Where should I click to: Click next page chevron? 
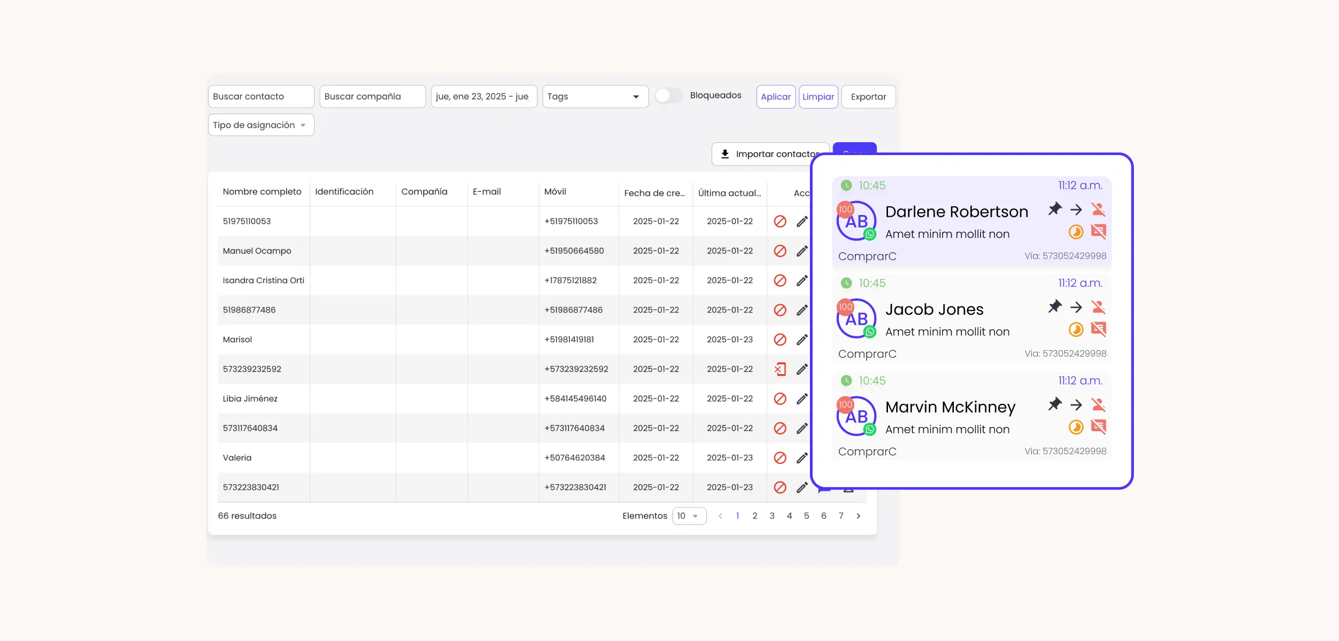(858, 516)
